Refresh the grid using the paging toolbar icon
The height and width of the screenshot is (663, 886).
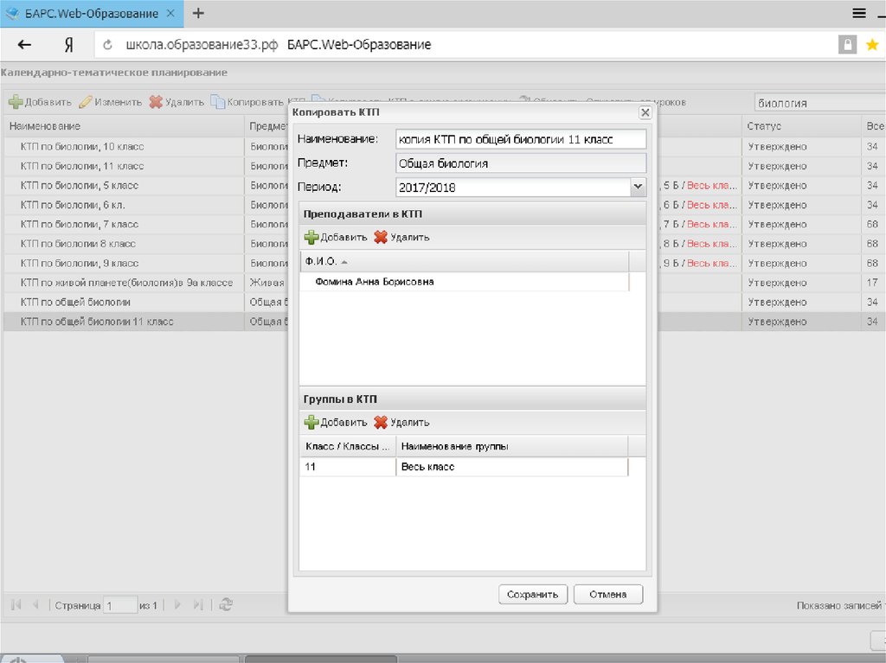[226, 605]
